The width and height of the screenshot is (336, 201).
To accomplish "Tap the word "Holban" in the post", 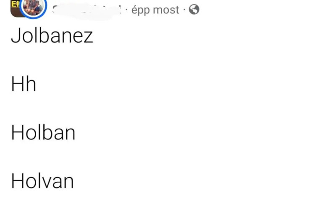I will coord(43,133).
